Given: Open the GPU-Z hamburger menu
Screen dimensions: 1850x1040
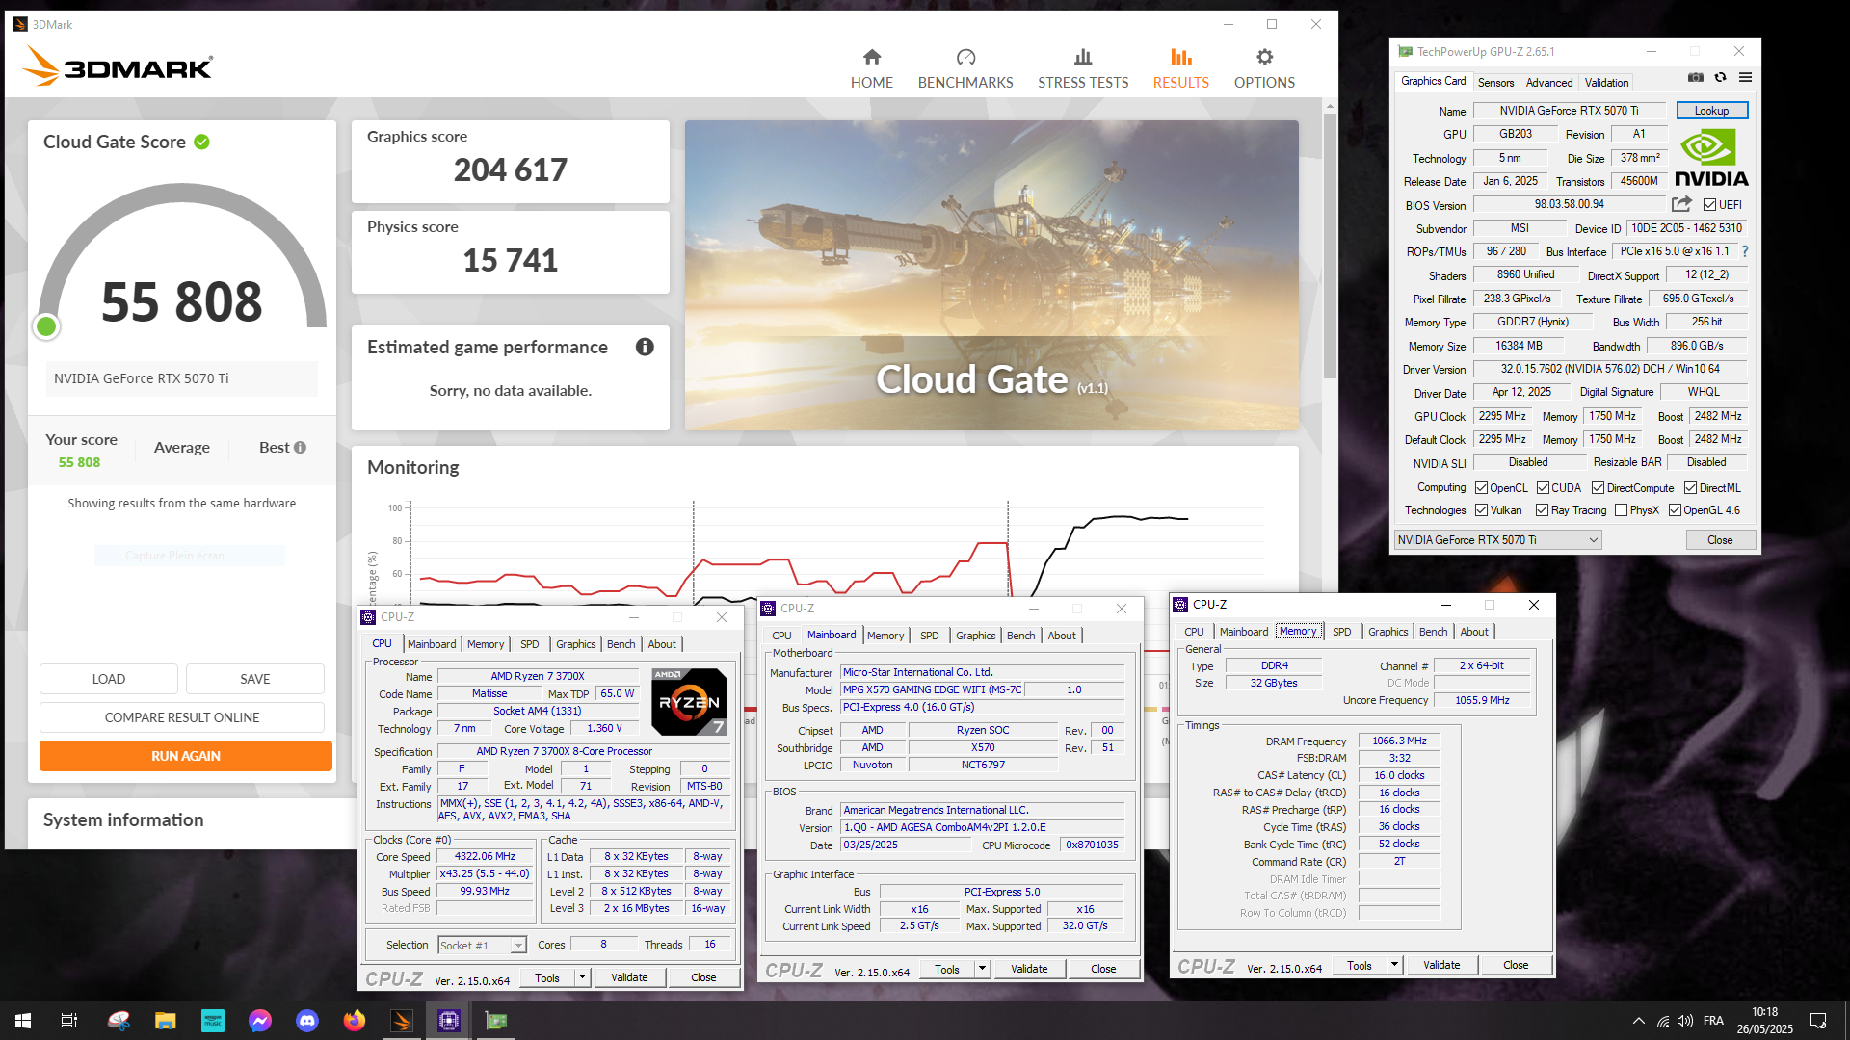Looking at the screenshot, I should [1745, 77].
